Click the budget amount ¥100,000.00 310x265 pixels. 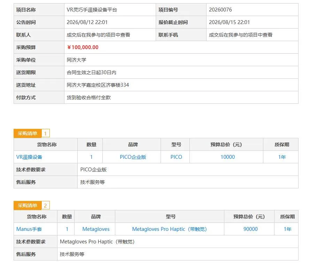(x=83, y=47)
